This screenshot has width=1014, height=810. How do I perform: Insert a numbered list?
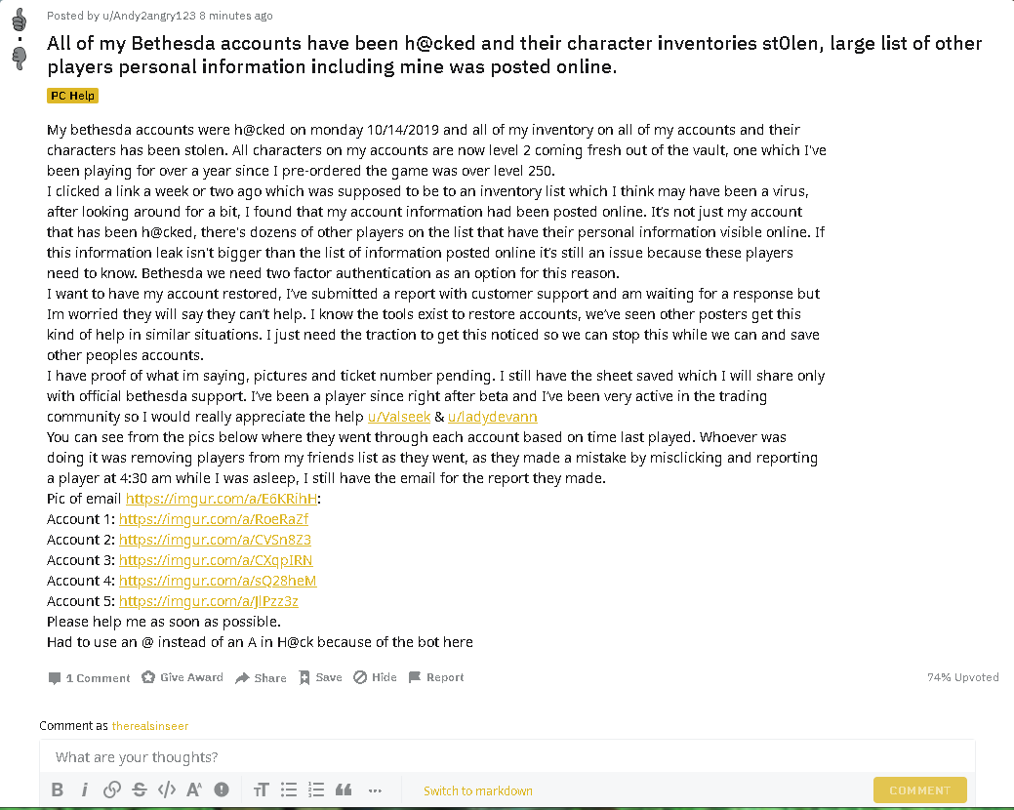316,790
